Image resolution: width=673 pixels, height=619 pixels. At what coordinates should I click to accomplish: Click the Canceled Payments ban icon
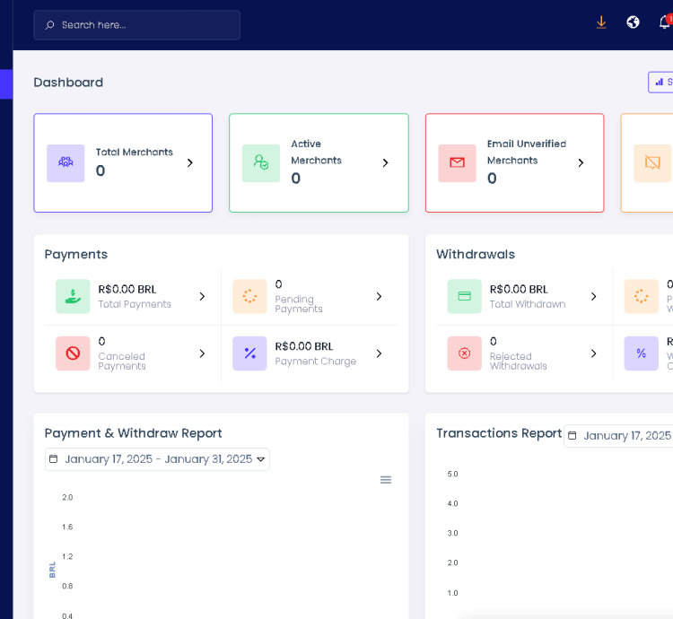73,353
